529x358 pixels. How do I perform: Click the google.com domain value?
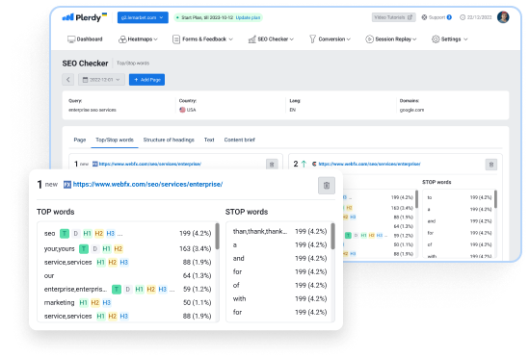[411, 110]
